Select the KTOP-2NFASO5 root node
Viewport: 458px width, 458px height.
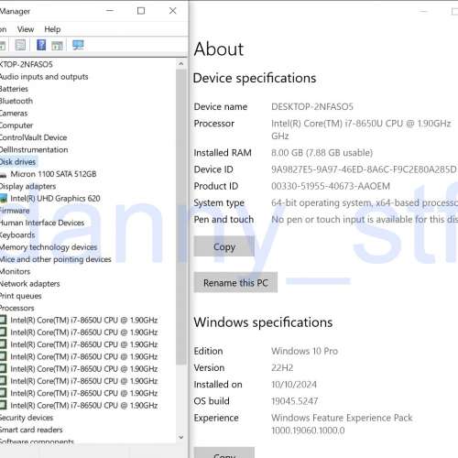click(x=27, y=64)
